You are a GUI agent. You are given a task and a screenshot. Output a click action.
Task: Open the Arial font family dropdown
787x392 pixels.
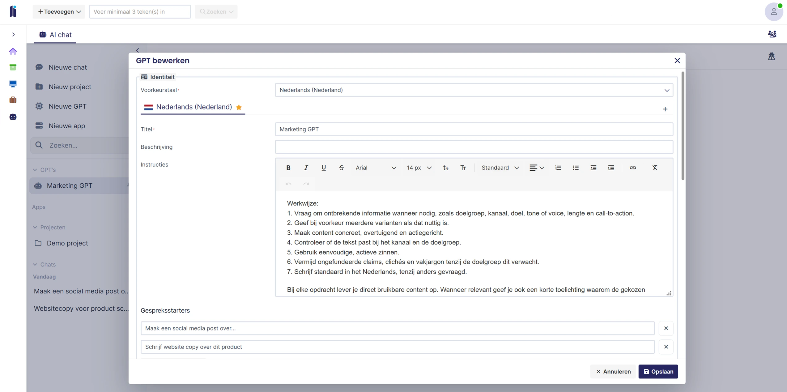point(376,168)
